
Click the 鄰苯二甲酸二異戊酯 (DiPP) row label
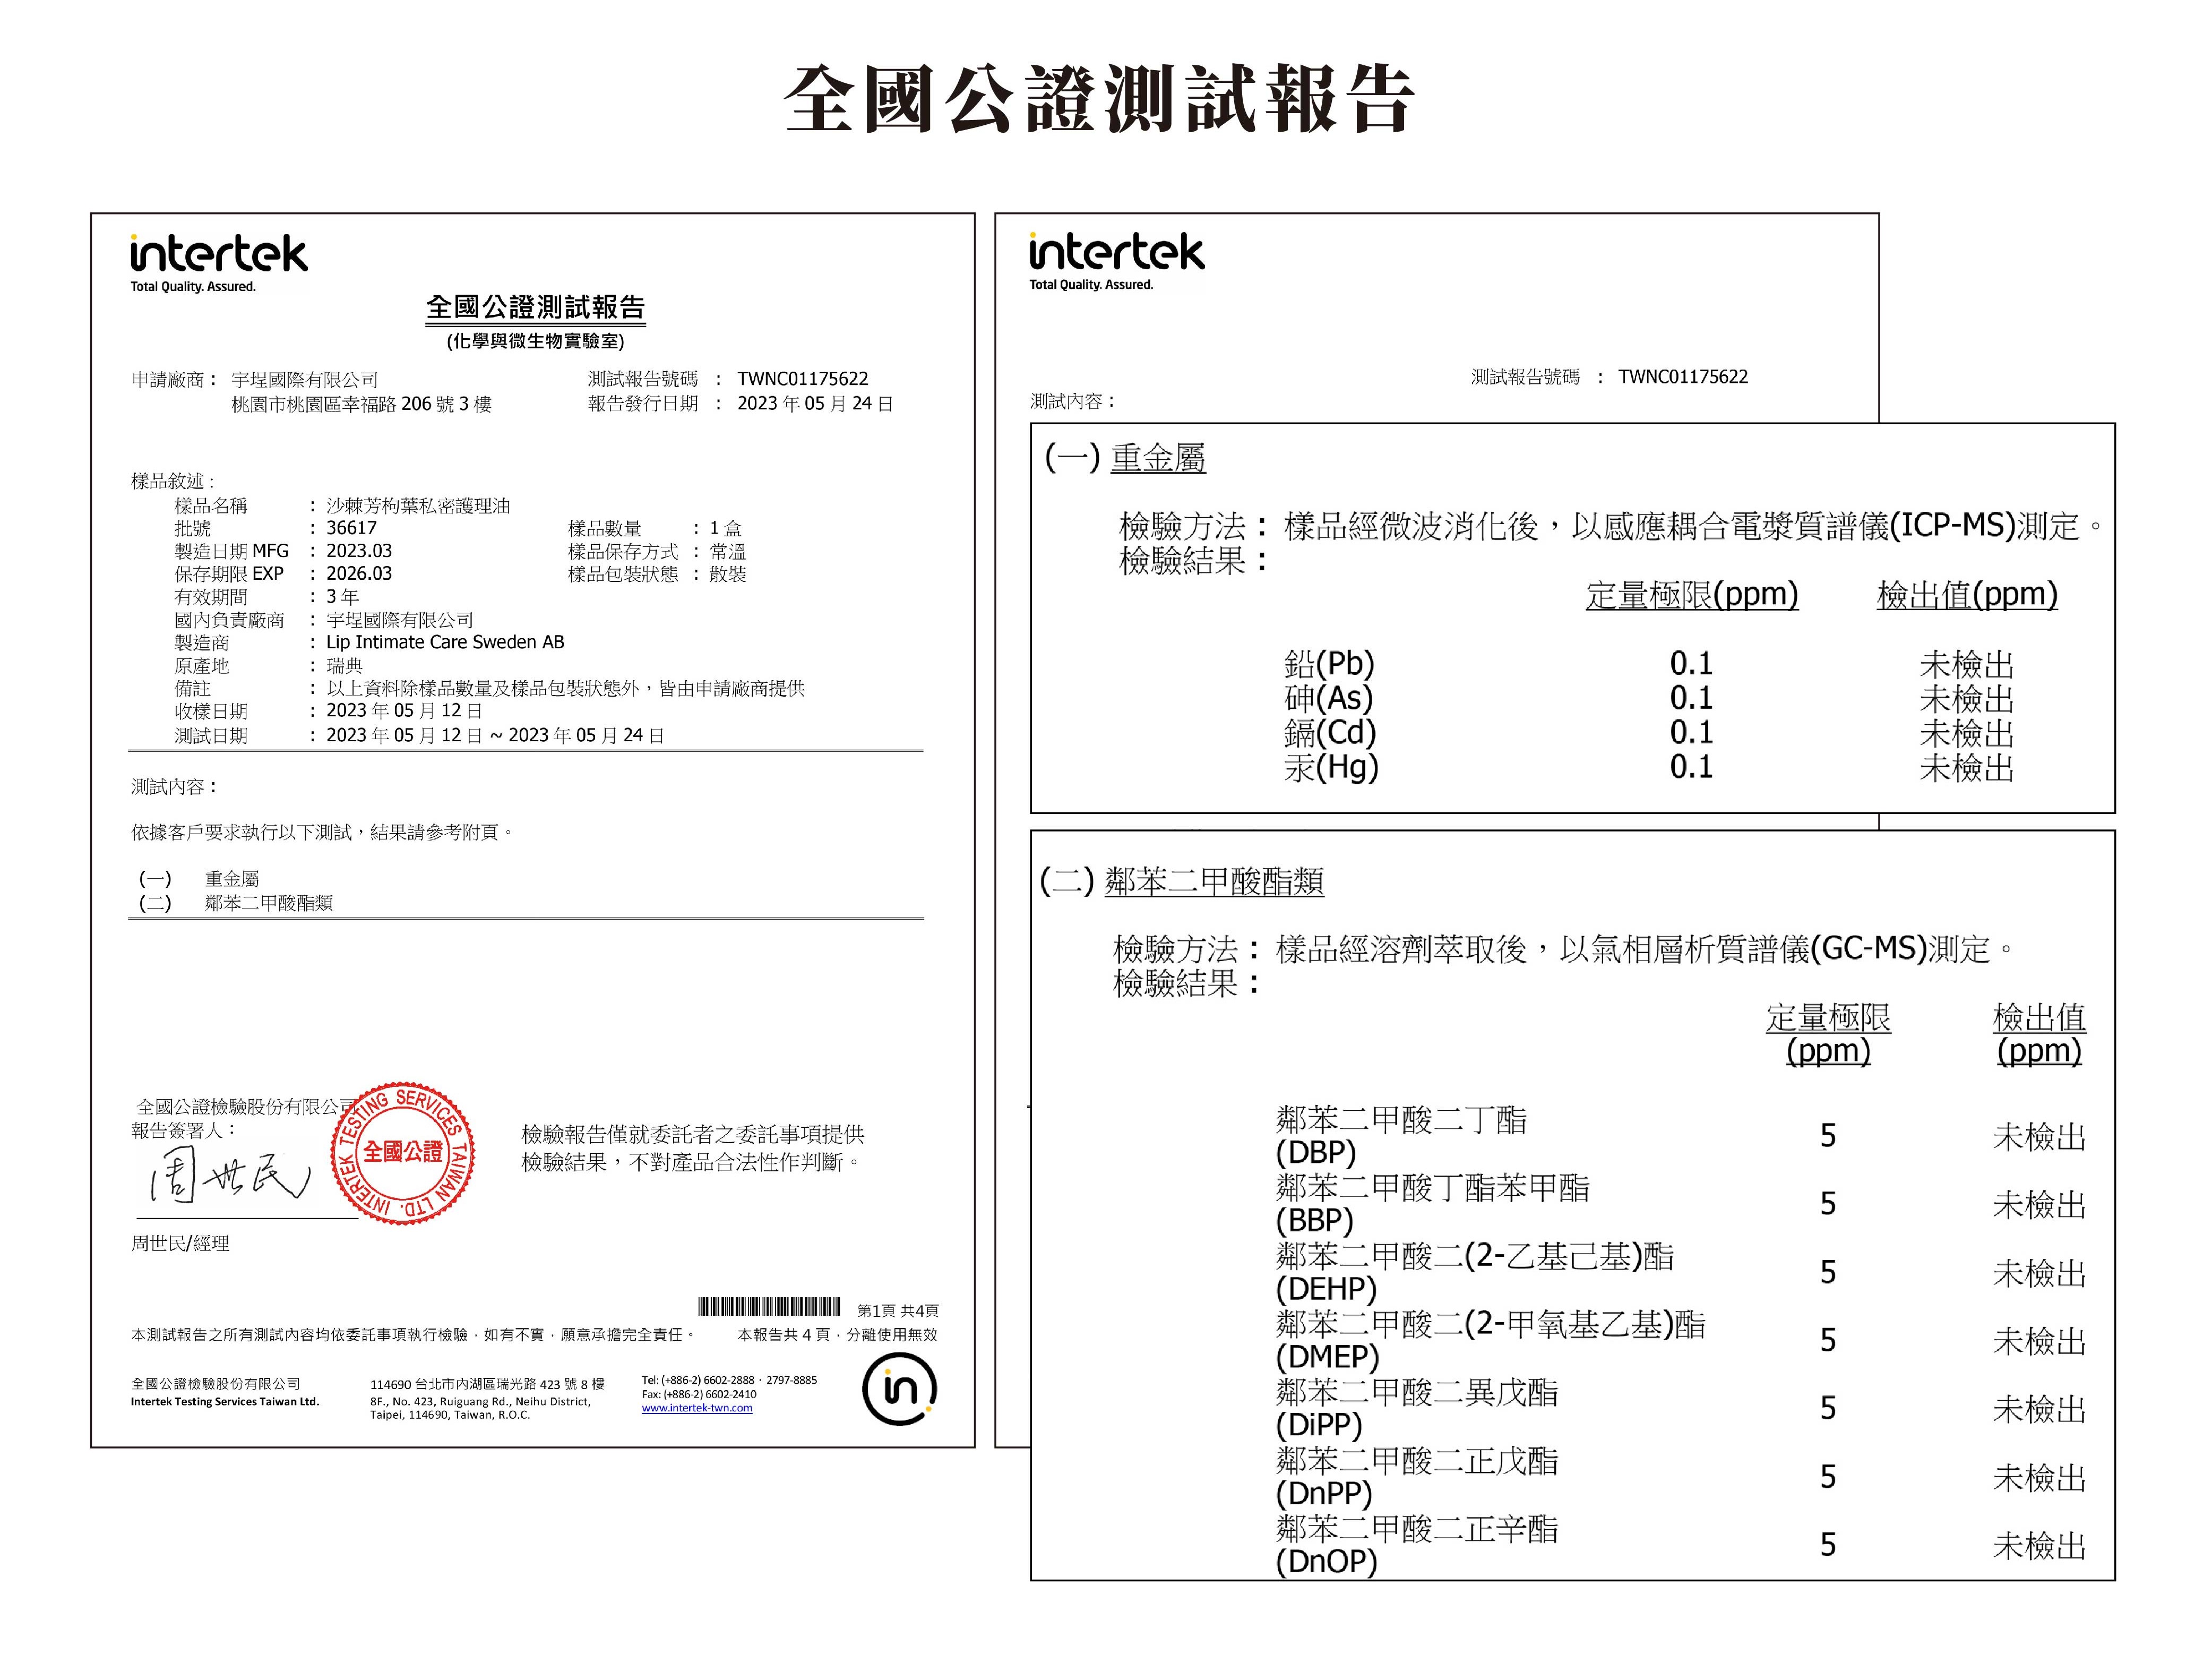click(x=1417, y=1408)
